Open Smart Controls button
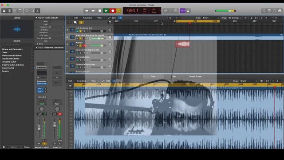The height and width of the screenshot is (160, 284). click(27, 11)
